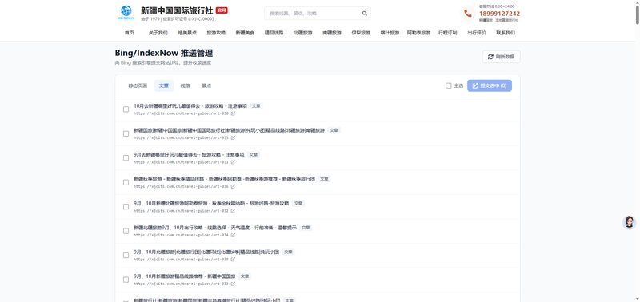Click the Bing/IndexNow 推送管理 heading
Viewport: 640px width, 302px height.
(x=164, y=54)
